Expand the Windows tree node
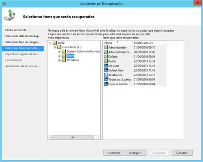203x162 pixels. click(60, 60)
